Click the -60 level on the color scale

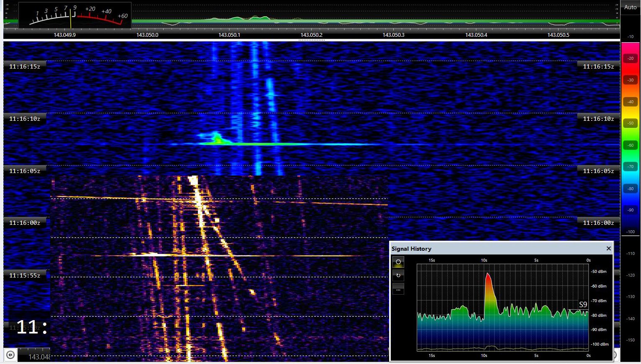click(631, 145)
